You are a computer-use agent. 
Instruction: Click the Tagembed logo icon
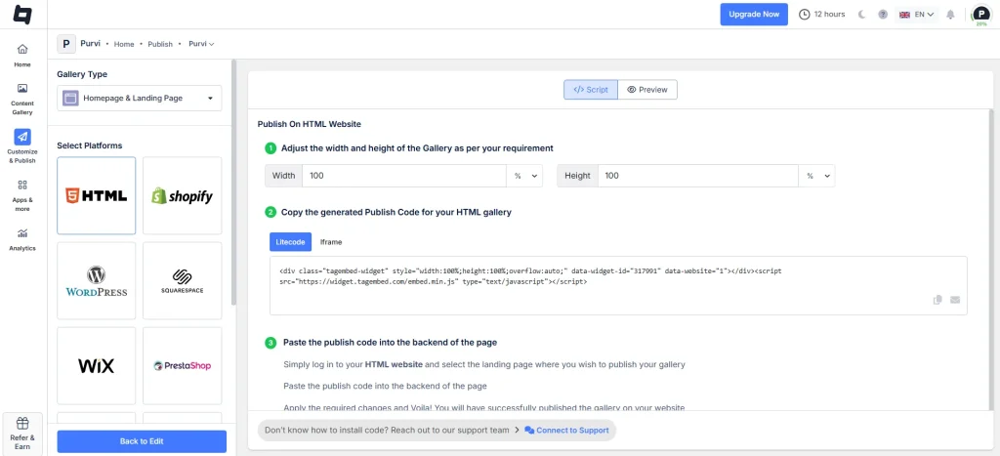[x=22, y=14]
